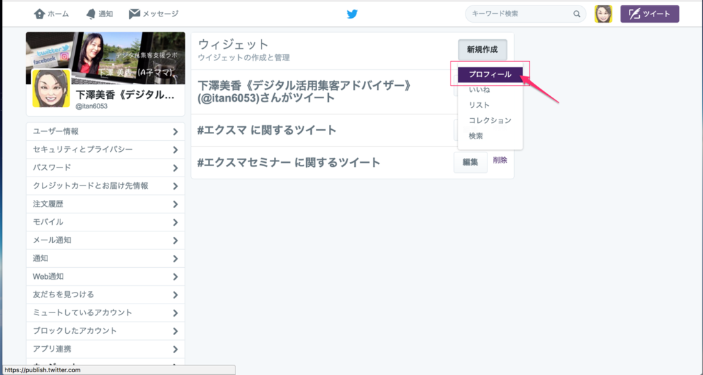Click the messages envelope icon
Image resolution: width=703 pixels, height=375 pixels.
134,14
